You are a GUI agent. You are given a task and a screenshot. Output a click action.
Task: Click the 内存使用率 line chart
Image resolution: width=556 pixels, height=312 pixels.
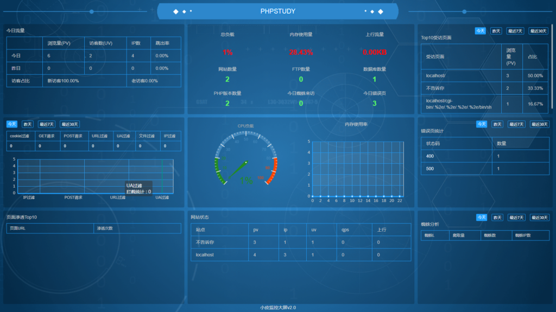[x=357, y=169]
